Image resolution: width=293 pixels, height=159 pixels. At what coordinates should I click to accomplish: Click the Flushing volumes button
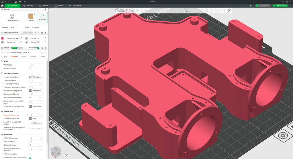click(28, 33)
